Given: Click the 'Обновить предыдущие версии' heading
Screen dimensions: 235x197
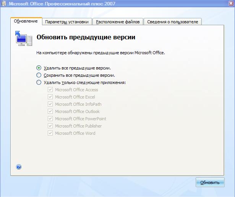Looking at the screenshot, I should (x=86, y=37).
